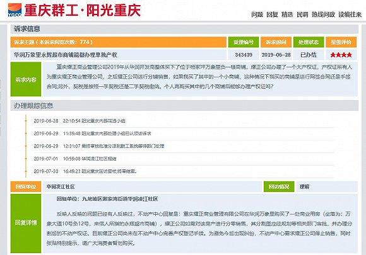Open the 回复 menu item

(x=272, y=14)
